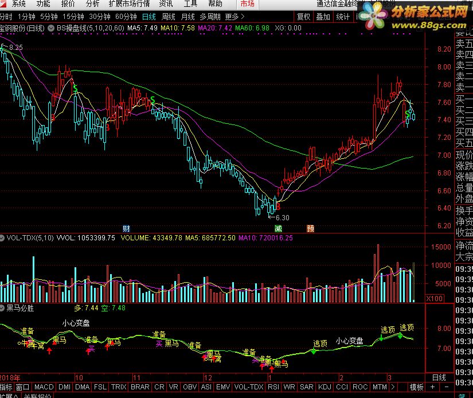This screenshot has height=398, width=473.
Task: Select the BRAR indicator
Action: 140,387
